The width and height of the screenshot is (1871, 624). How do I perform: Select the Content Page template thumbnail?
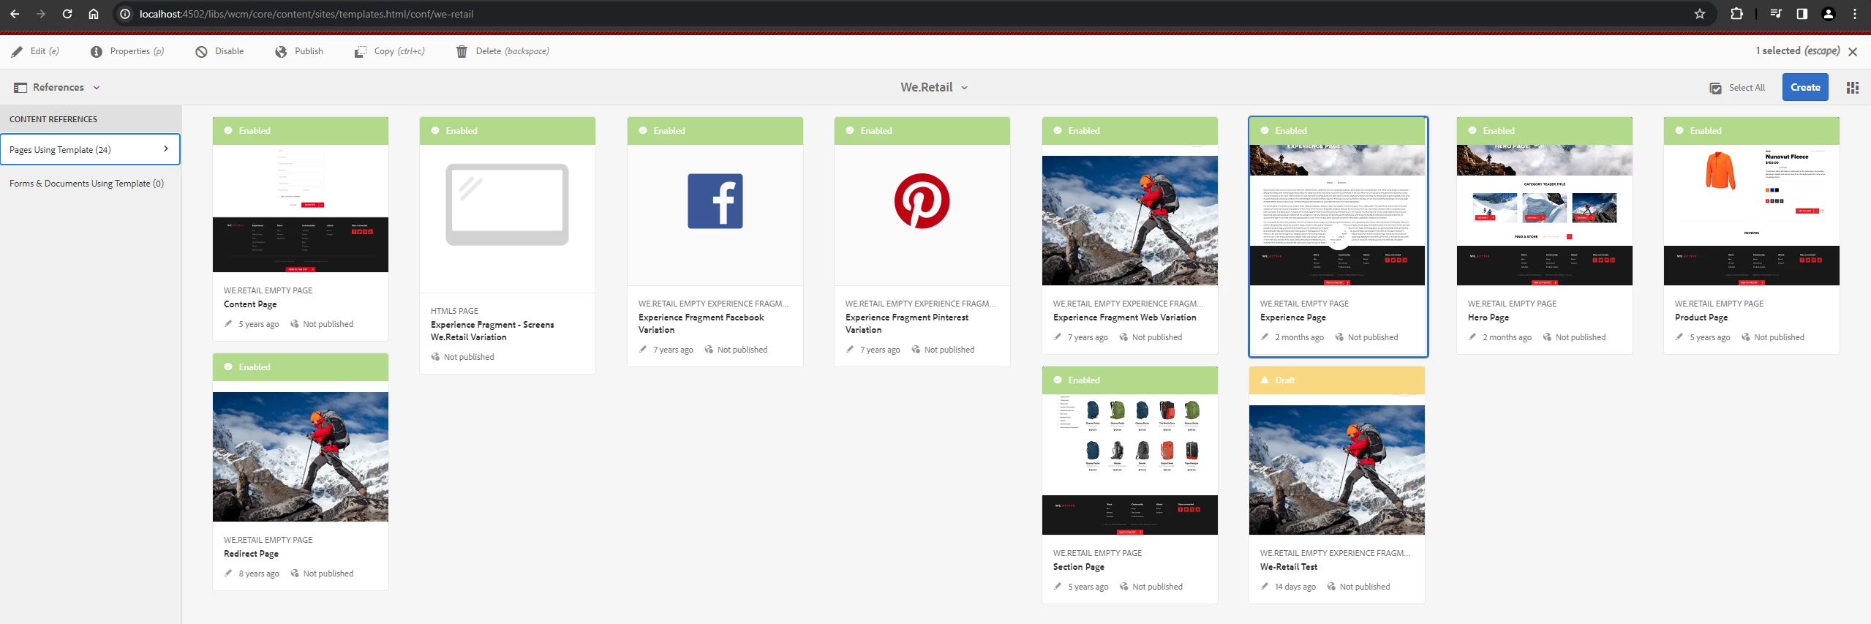pos(300,208)
